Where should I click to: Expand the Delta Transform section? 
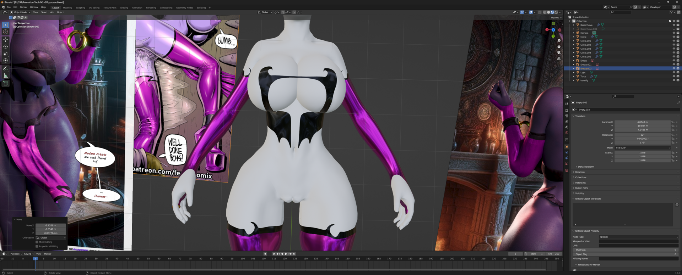(x=585, y=167)
